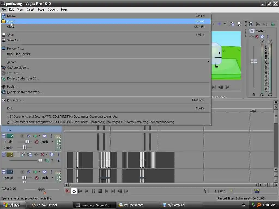The height and width of the screenshot is (209, 279).
Task: Click Real-Time Render menu entry
Action: 106,54
